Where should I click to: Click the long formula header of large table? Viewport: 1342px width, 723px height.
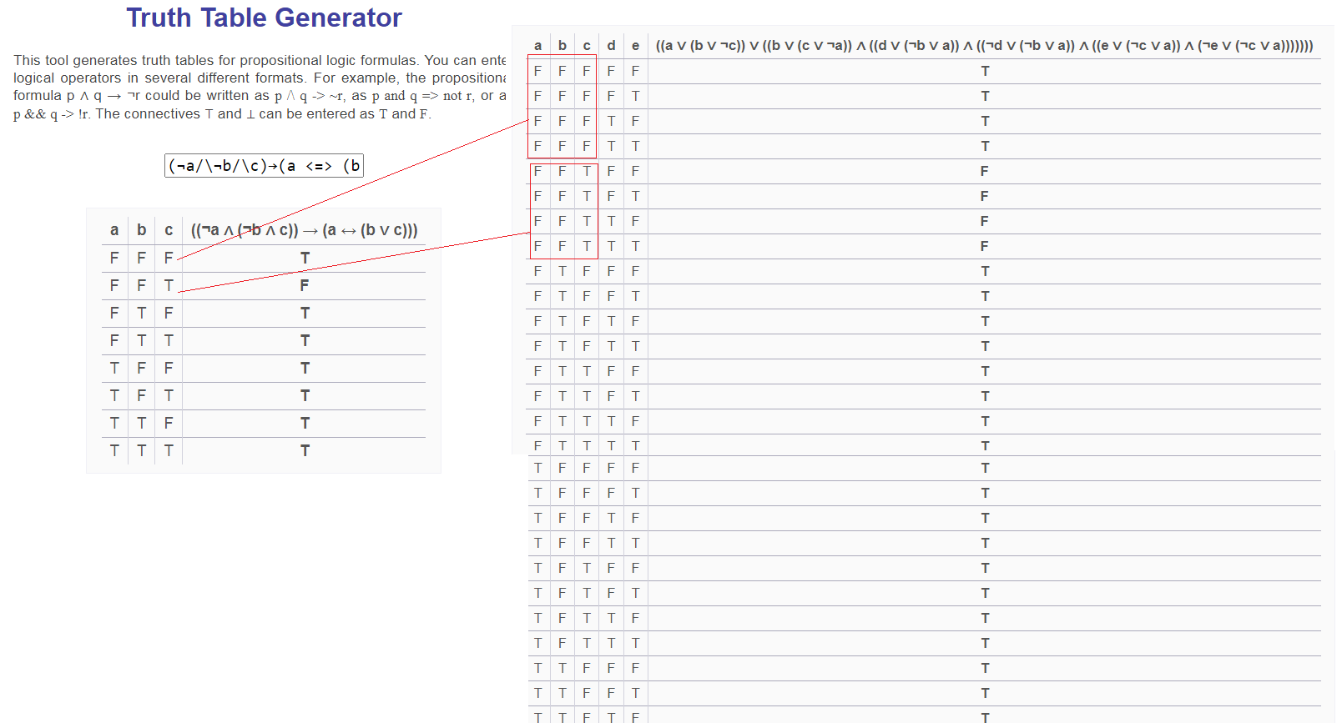984,45
